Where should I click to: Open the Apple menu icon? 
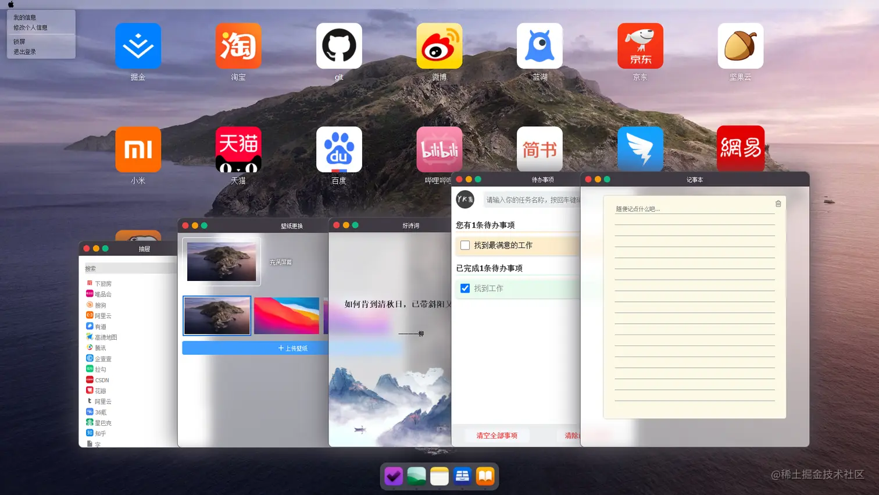[x=10, y=4]
